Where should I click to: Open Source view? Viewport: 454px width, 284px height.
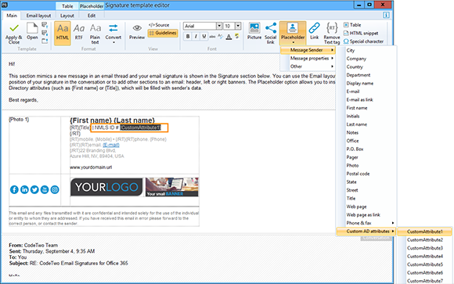[x=159, y=25]
